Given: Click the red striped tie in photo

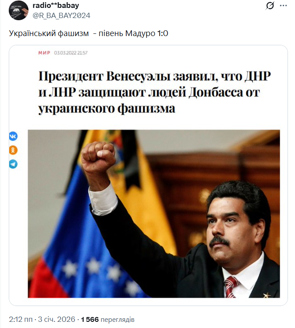Looking at the screenshot, I should [231, 287].
